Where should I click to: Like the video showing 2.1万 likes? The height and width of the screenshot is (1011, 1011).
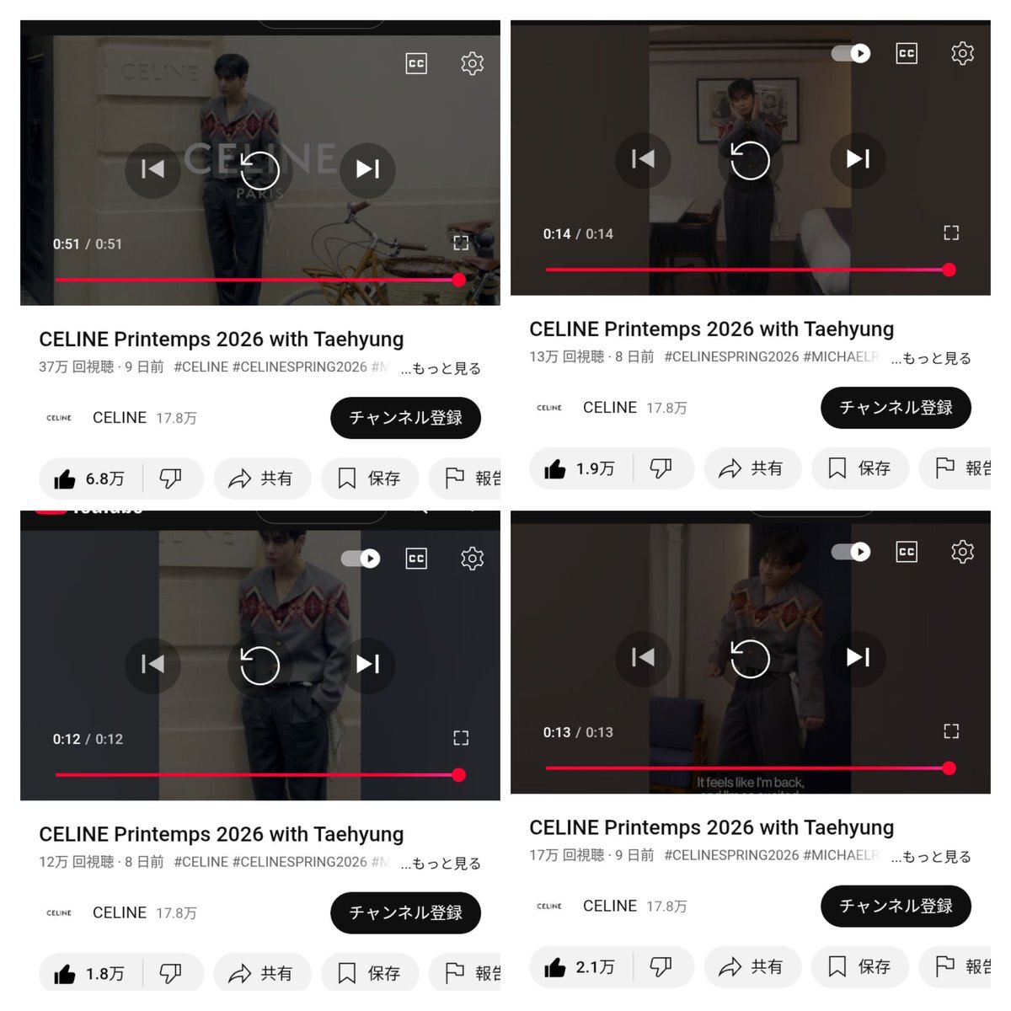click(x=580, y=967)
